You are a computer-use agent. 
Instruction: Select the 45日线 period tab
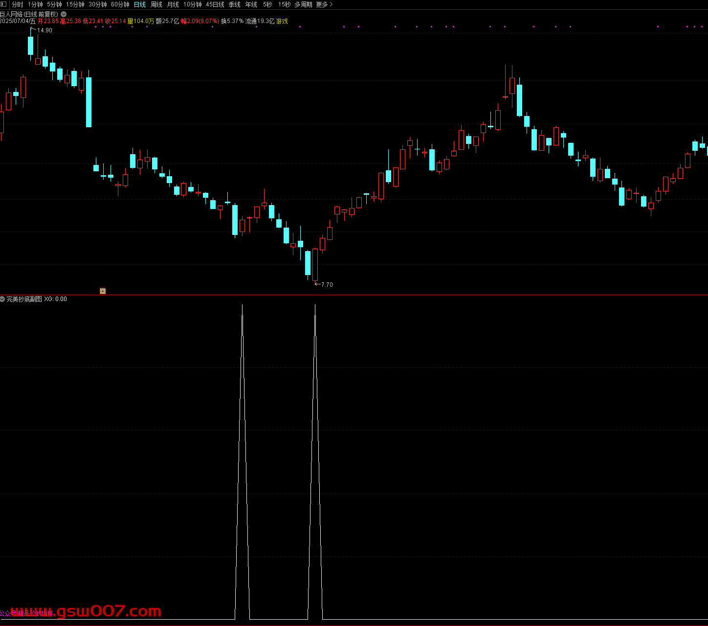[x=215, y=4]
